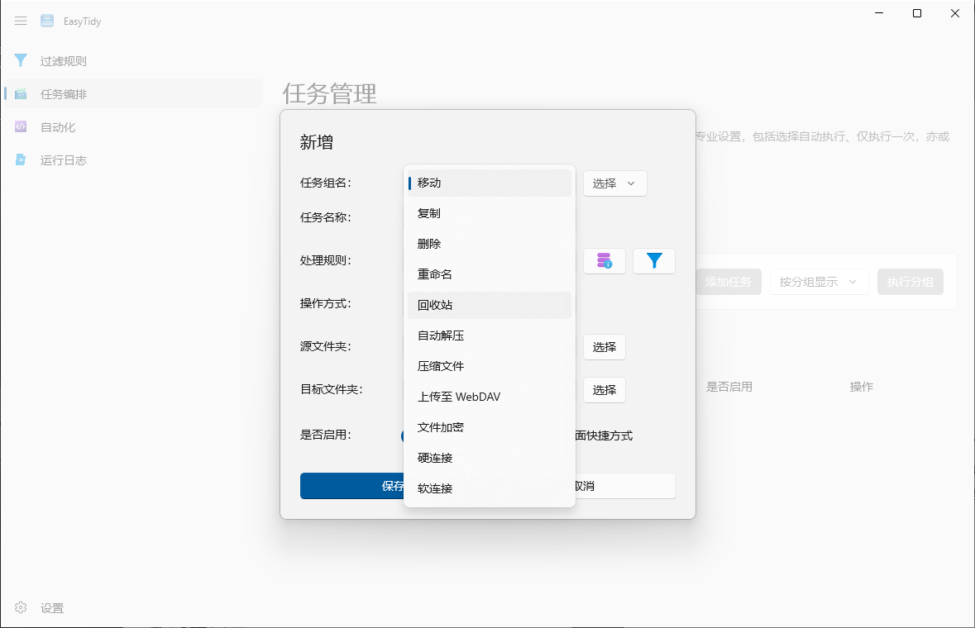Image resolution: width=975 pixels, height=628 pixels.
Task: Open the settings gear at bottom left
Action: click(x=21, y=607)
